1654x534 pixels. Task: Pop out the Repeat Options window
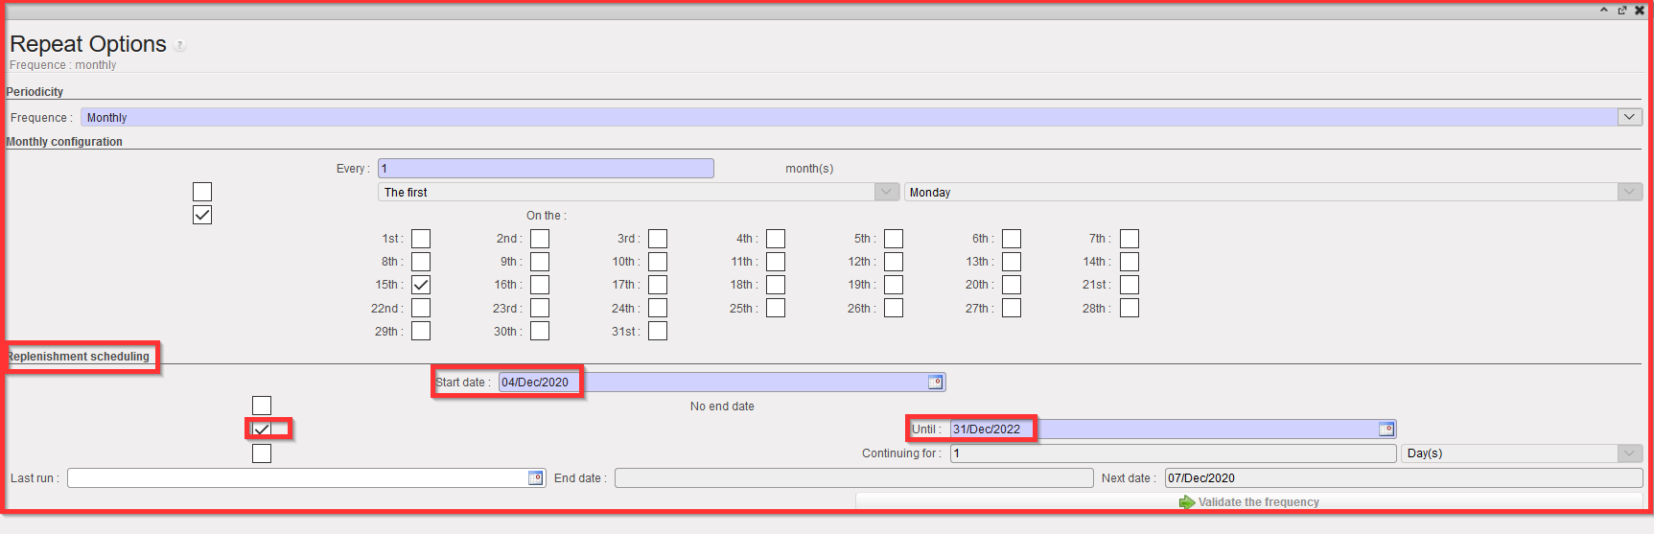click(1622, 11)
